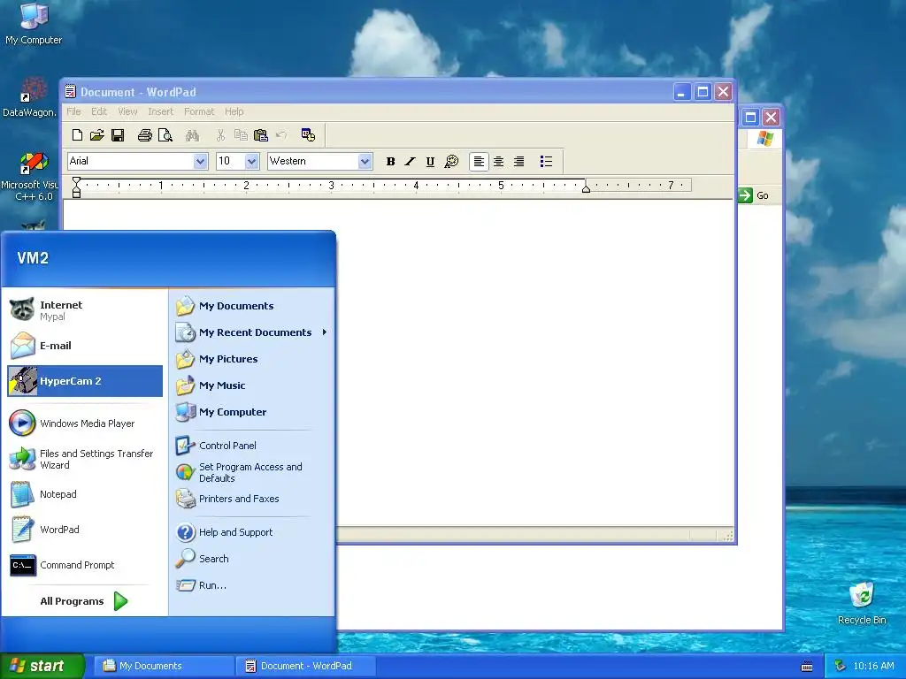906x679 pixels.
Task: Open My Music in Start menu
Action: [252, 385]
